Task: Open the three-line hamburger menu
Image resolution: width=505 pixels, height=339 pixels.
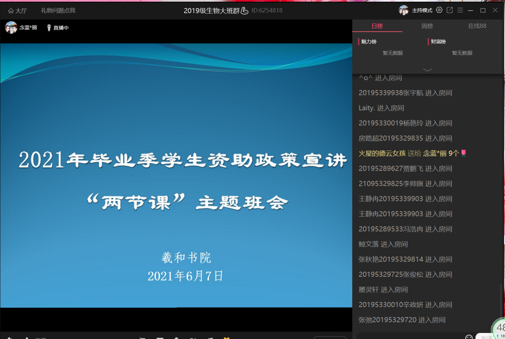Action: 460,10
